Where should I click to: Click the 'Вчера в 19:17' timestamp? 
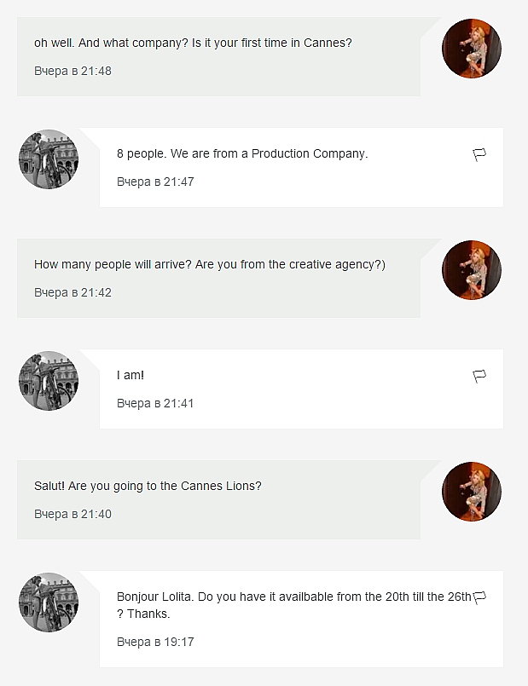155,642
